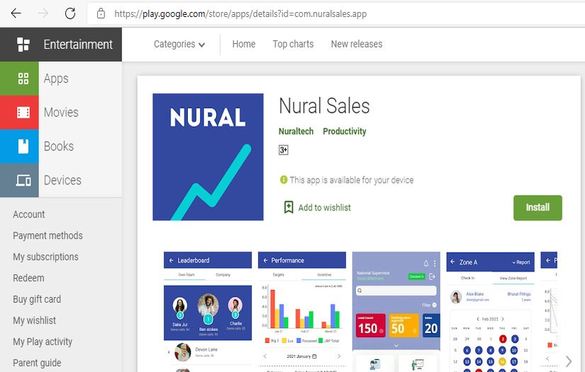
Task: Go to the Home tab
Action: coord(244,44)
